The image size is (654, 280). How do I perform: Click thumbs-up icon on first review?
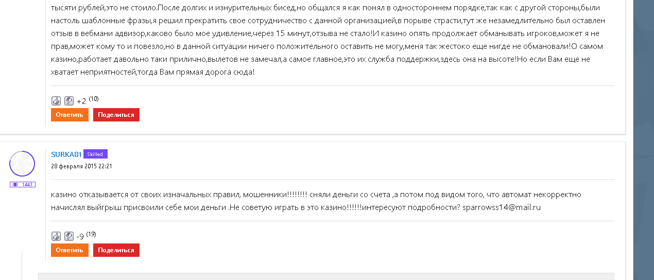pos(56,101)
